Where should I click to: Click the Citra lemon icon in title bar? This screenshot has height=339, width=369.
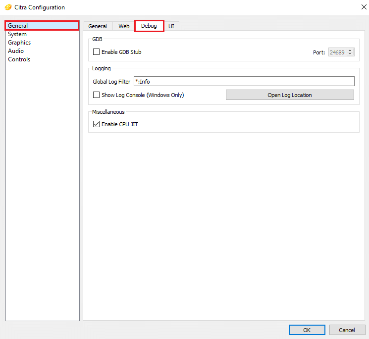coord(8,7)
